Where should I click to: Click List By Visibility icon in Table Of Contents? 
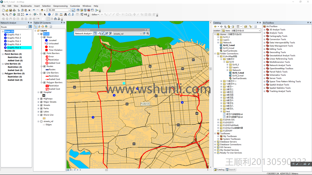point(43,26)
